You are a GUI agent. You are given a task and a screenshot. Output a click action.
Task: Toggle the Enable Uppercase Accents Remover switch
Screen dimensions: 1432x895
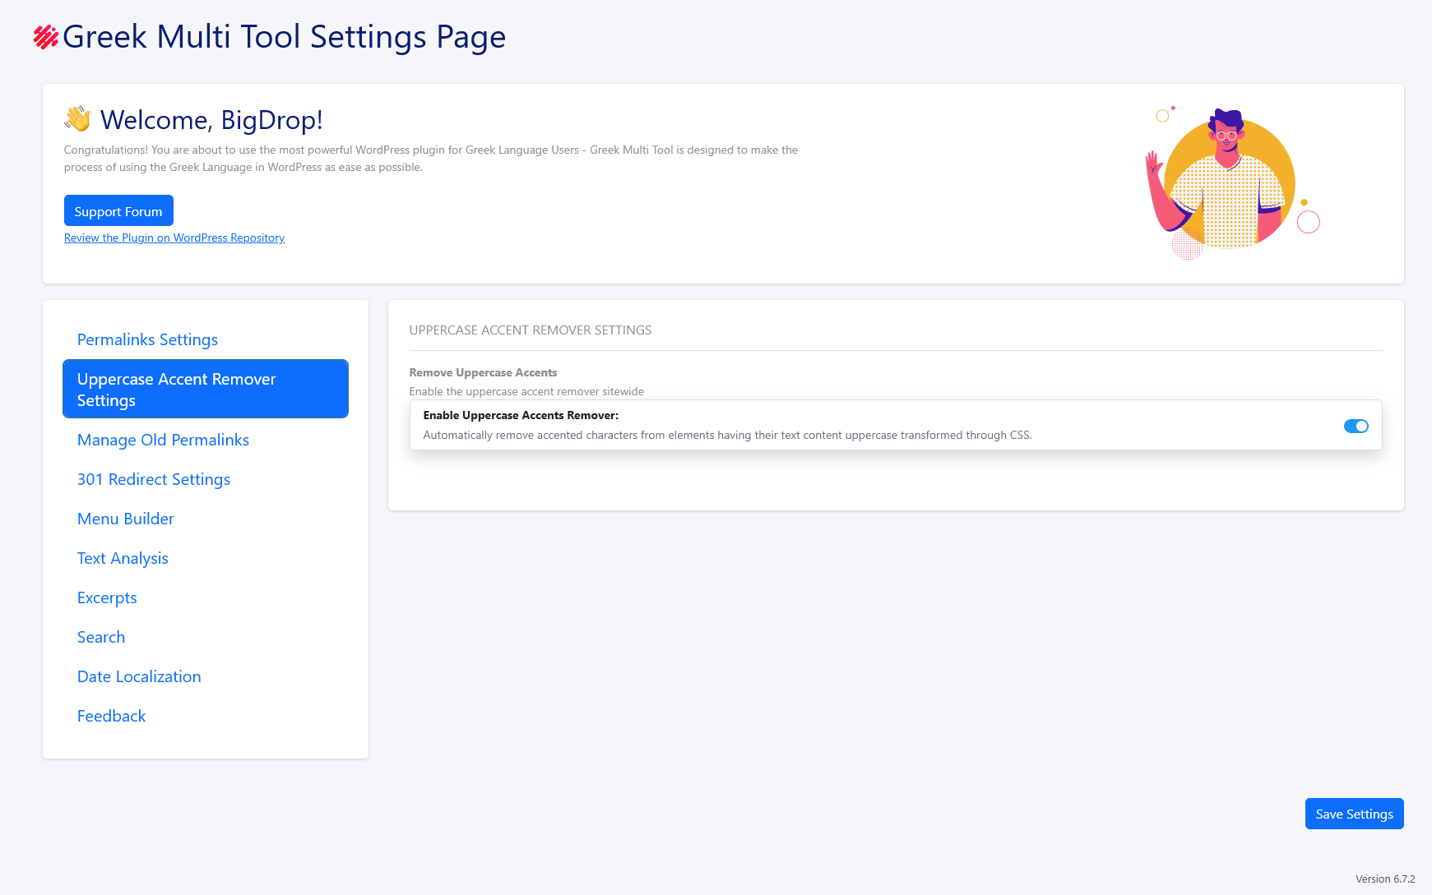click(1356, 426)
